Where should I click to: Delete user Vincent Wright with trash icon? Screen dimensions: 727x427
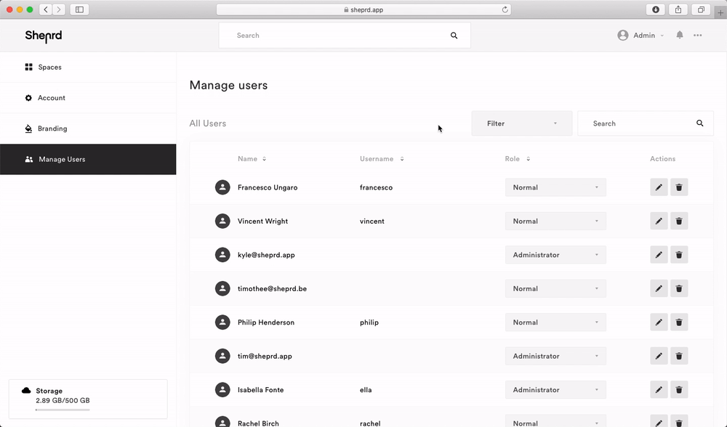679,221
